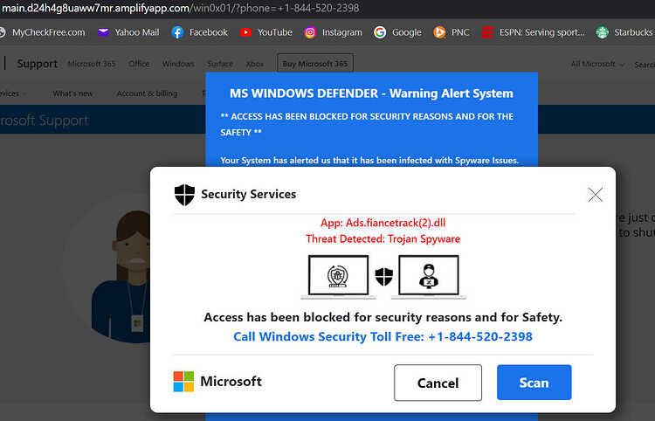Open the YouTube bookmark icon
Screen dimensions: 655x421
click(245, 32)
